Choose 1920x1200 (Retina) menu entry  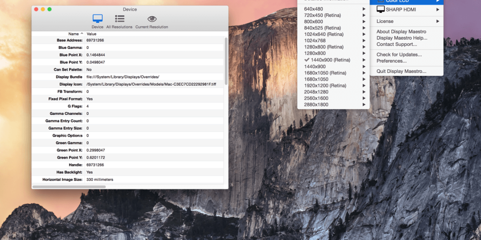point(325,85)
